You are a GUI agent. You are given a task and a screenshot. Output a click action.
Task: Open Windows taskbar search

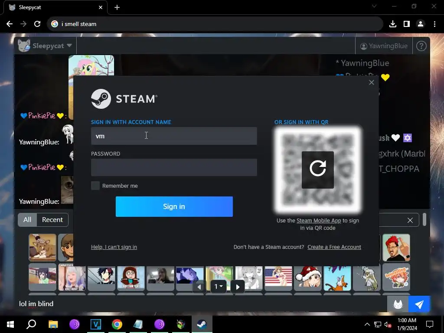click(x=31, y=324)
